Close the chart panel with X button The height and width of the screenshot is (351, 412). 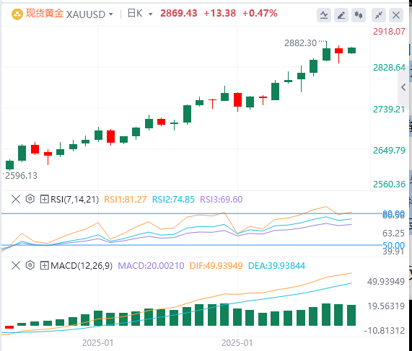point(396,15)
